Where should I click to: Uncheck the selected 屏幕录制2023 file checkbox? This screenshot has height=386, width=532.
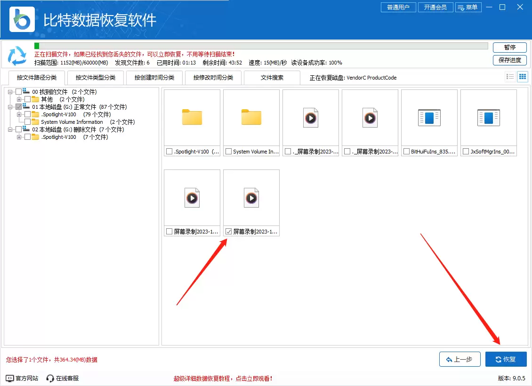pyautogui.click(x=229, y=232)
